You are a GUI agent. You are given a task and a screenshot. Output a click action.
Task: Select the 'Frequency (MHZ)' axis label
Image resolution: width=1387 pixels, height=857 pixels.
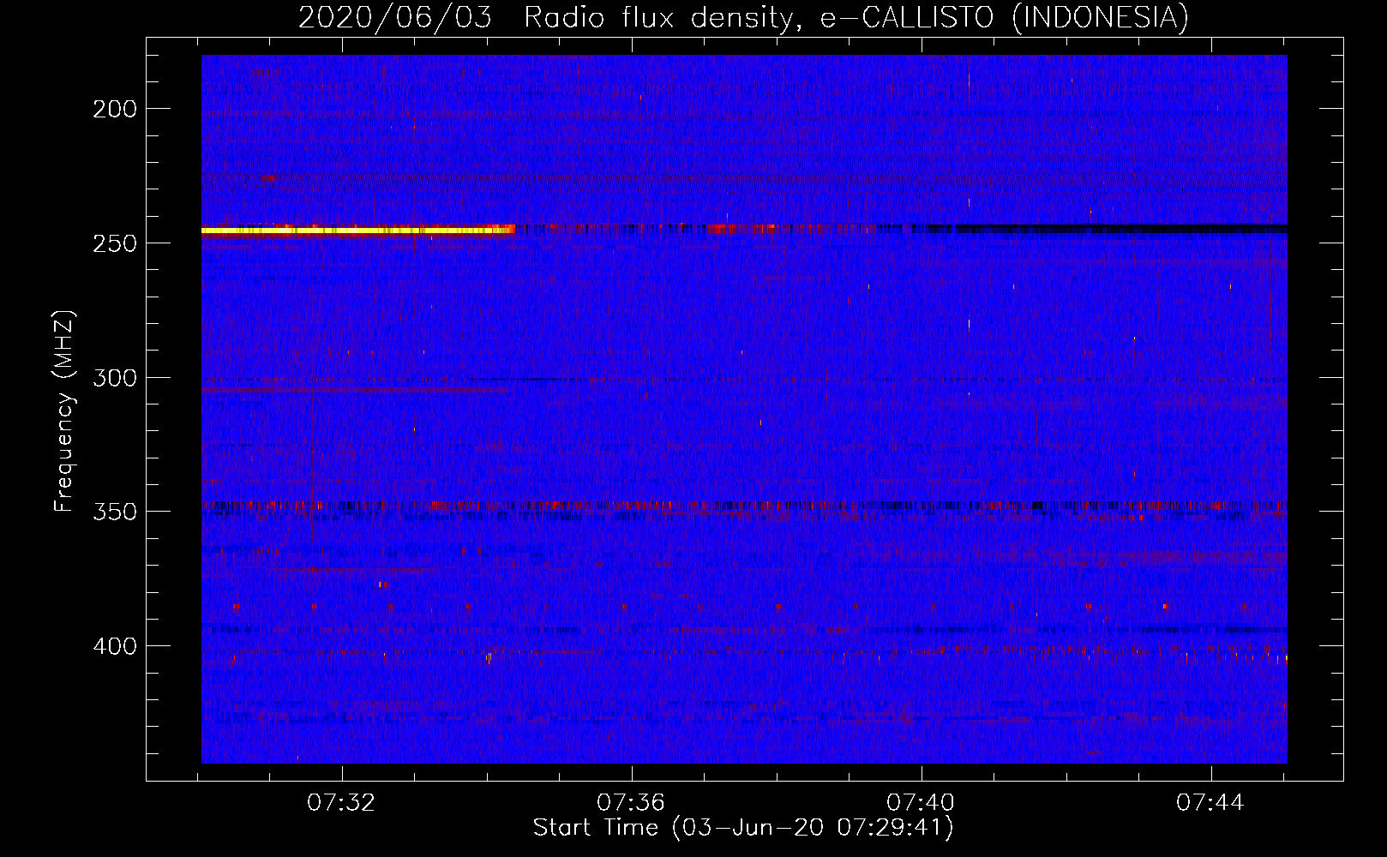tap(63, 411)
